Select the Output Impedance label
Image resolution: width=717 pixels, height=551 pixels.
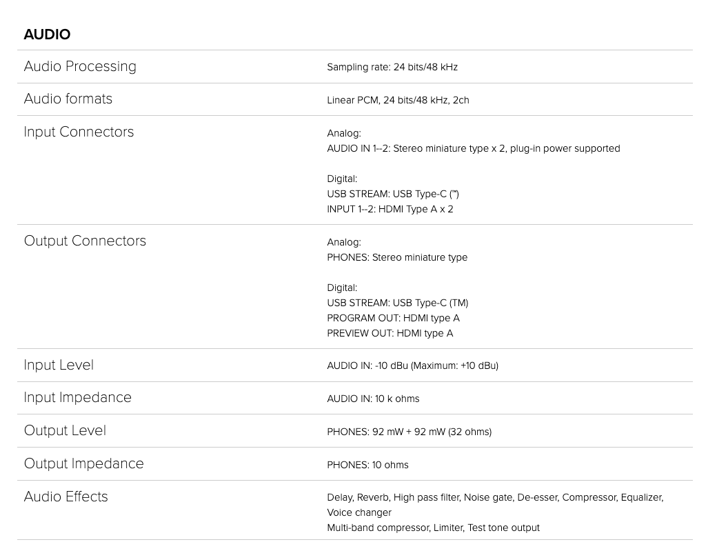83,463
